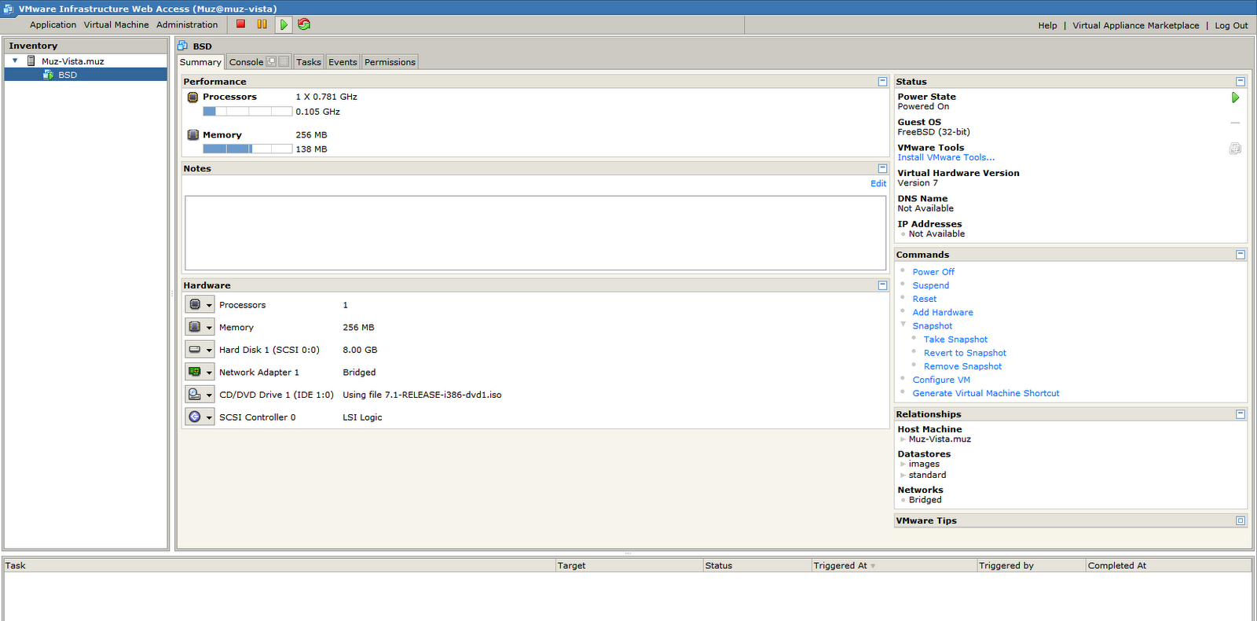Click the Muz-Vista.muz host machine entry in Relationships

(x=940, y=439)
